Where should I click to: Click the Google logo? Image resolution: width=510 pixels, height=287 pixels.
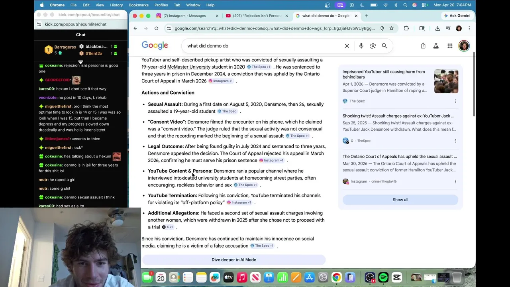click(x=155, y=45)
